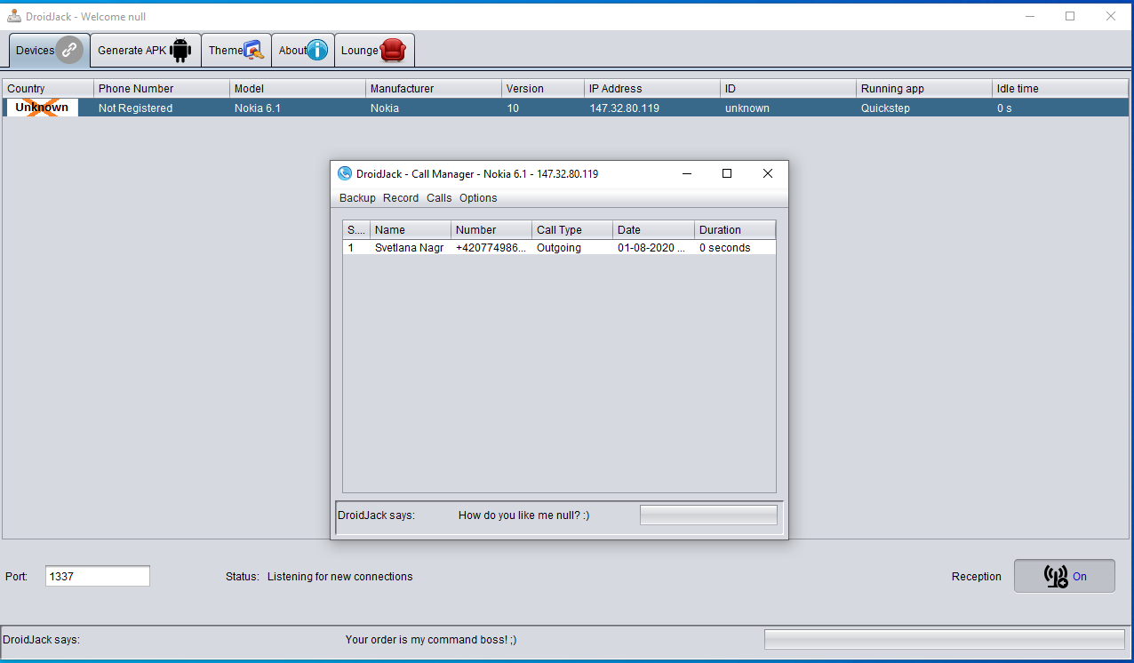Image resolution: width=1134 pixels, height=663 pixels.
Task: Minimize the Call Manager window
Action: (x=686, y=173)
